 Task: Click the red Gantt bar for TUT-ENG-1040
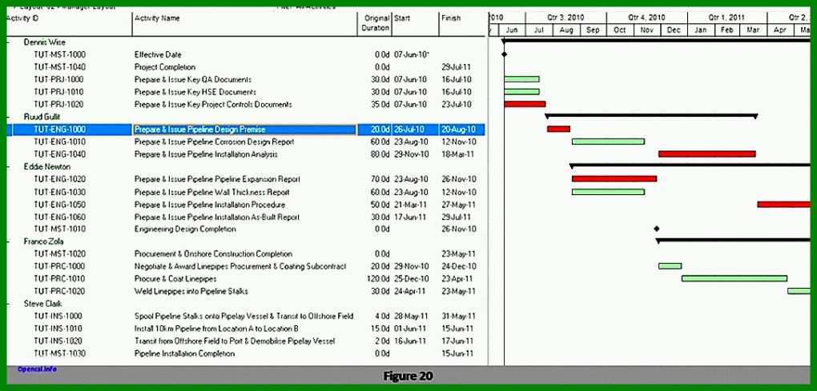click(x=707, y=154)
